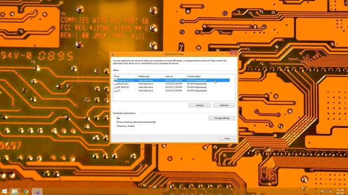Select the Movies (D:) drive
The height and width of the screenshot is (195, 348).
click(123, 84)
